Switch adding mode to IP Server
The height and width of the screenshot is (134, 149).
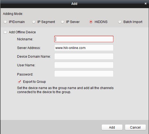pyautogui.click(x=62, y=22)
